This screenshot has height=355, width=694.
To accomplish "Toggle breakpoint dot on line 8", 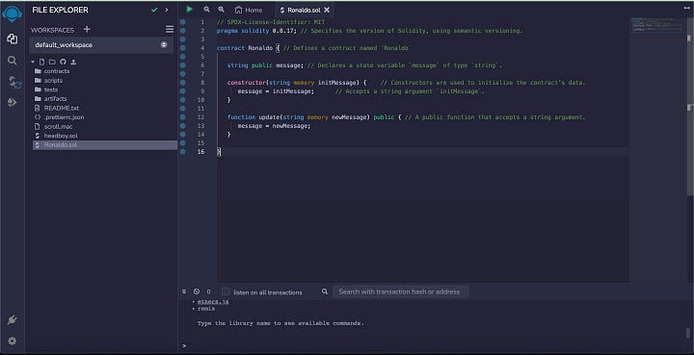I will click(x=182, y=83).
